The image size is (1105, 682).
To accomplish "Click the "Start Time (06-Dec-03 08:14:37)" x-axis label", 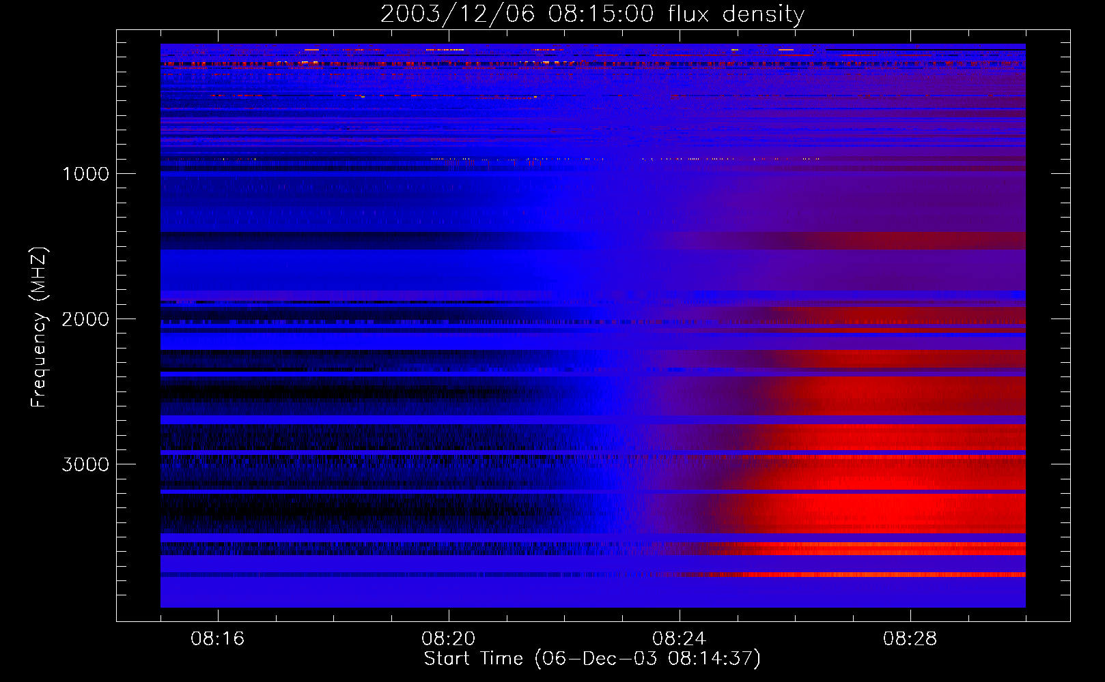I will point(592,659).
